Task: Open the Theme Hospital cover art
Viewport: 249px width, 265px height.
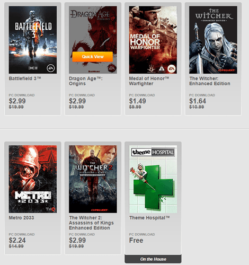Action: [153, 179]
